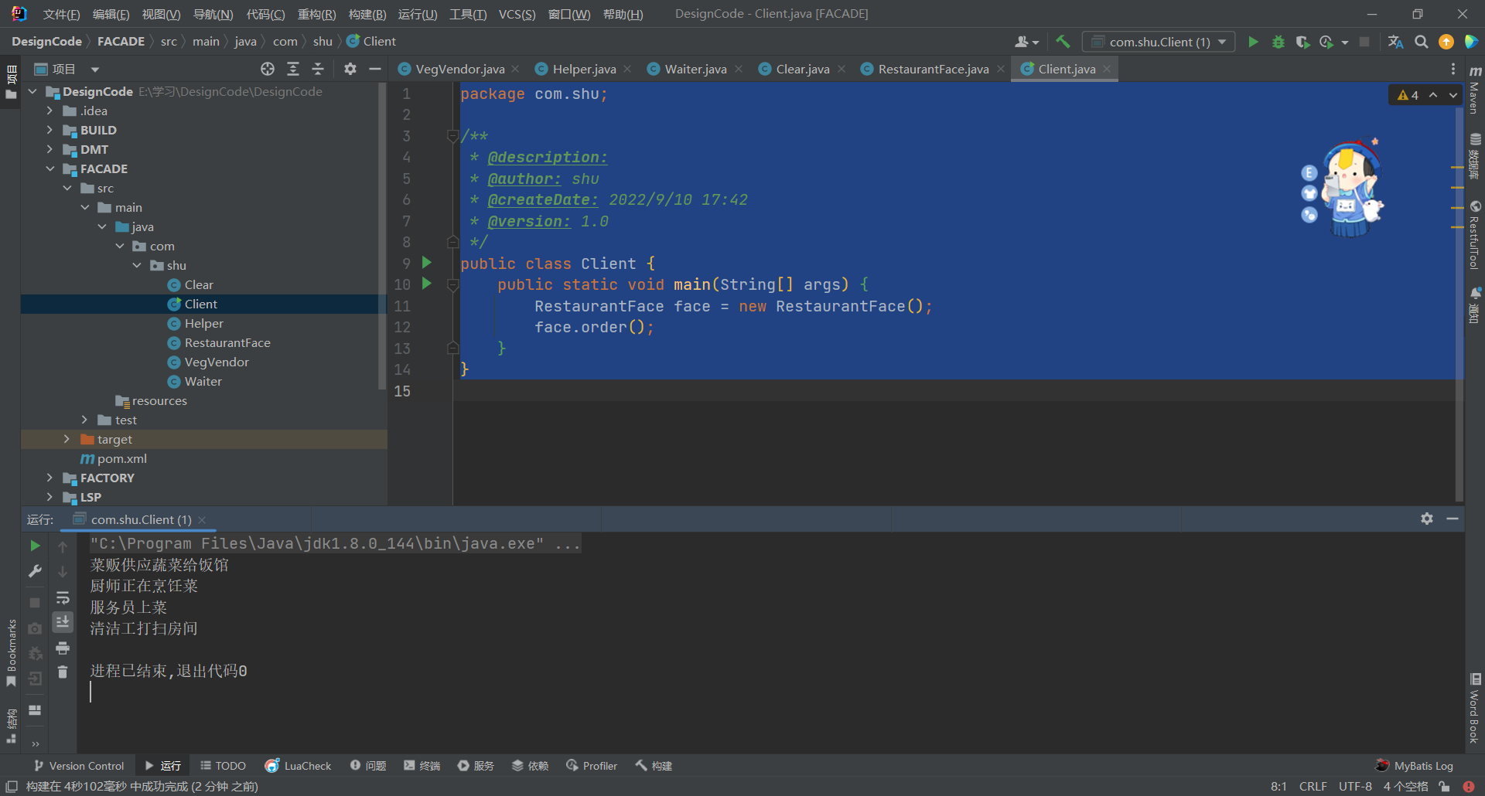Run with coverage from the top toolbar
This screenshot has height=796, width=1485.
click(1302, 42)
